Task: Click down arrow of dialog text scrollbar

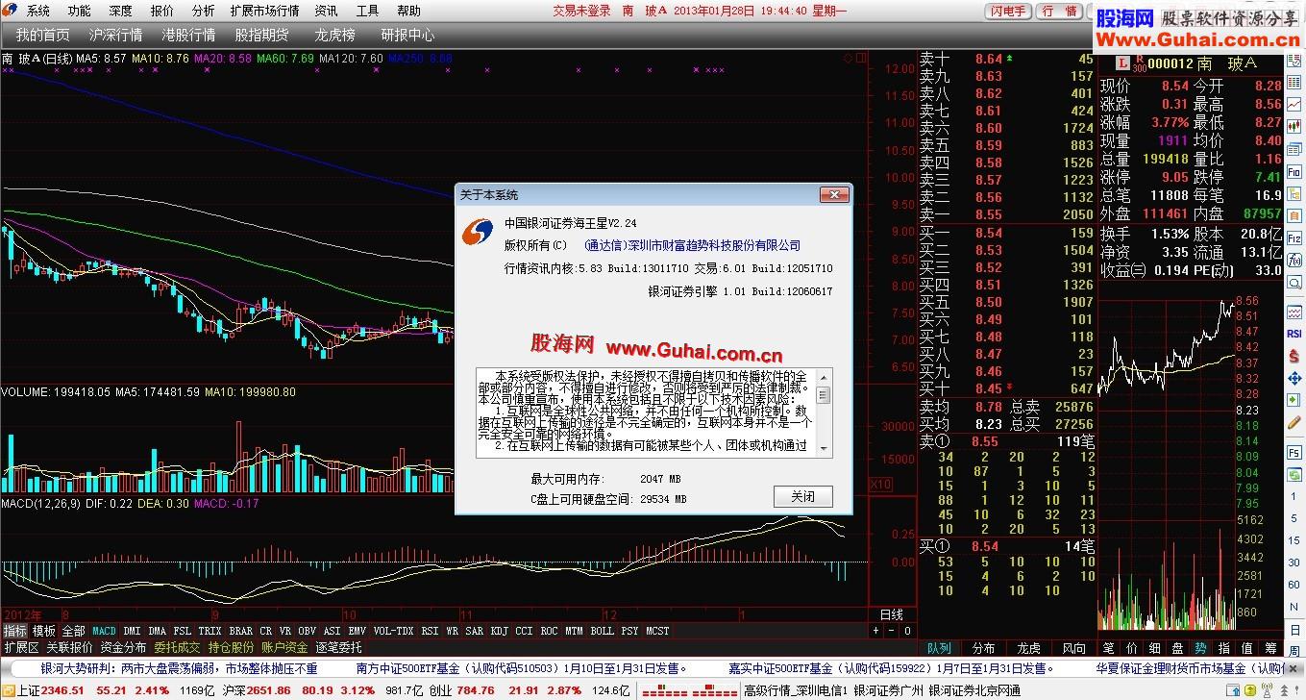Action: (824, 448)
